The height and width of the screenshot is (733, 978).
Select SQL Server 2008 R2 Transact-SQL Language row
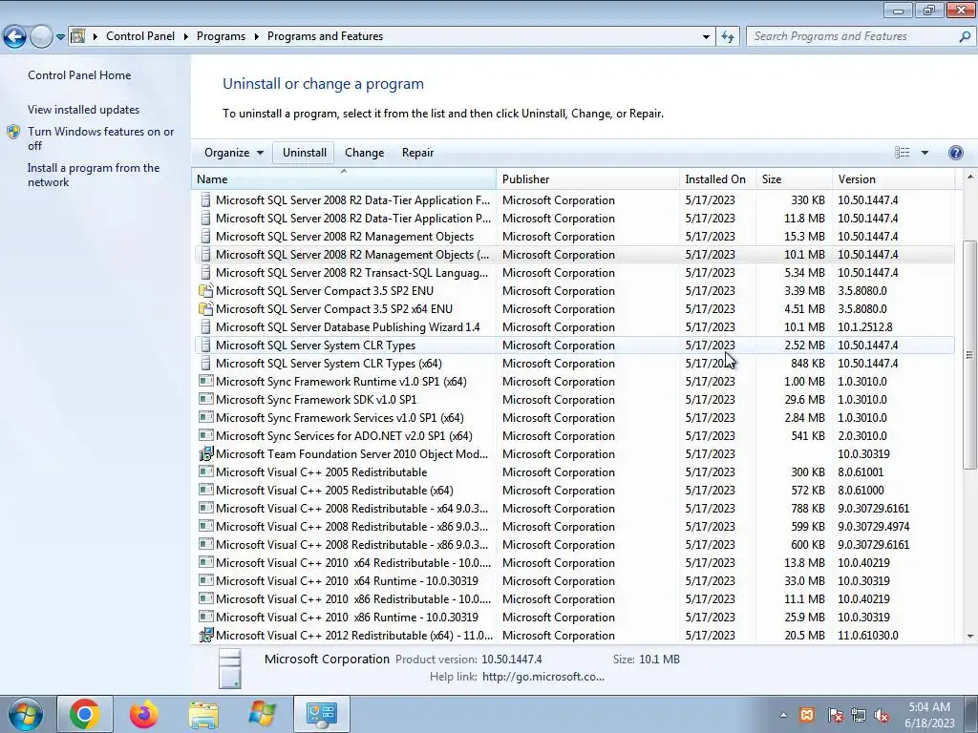(x=574, y=272)
